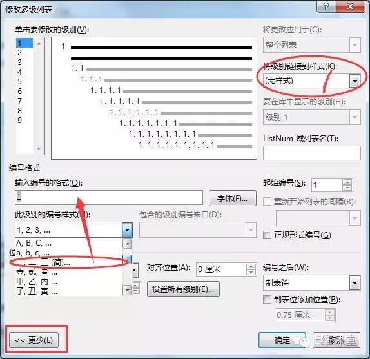370x359 pixels.
Task: Decrease 起始编号 with the down arrow
Action: (347, 188)
